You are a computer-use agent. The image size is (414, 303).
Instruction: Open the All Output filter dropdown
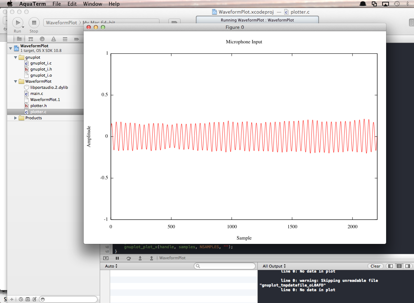(x=273, y=266)
